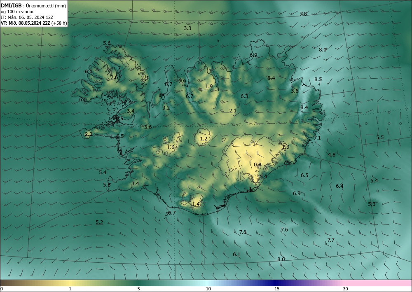The width and height of the screenshot is (412, 292).
Task: Click the 5.5 value over the ocean
Action: [380, 137]
